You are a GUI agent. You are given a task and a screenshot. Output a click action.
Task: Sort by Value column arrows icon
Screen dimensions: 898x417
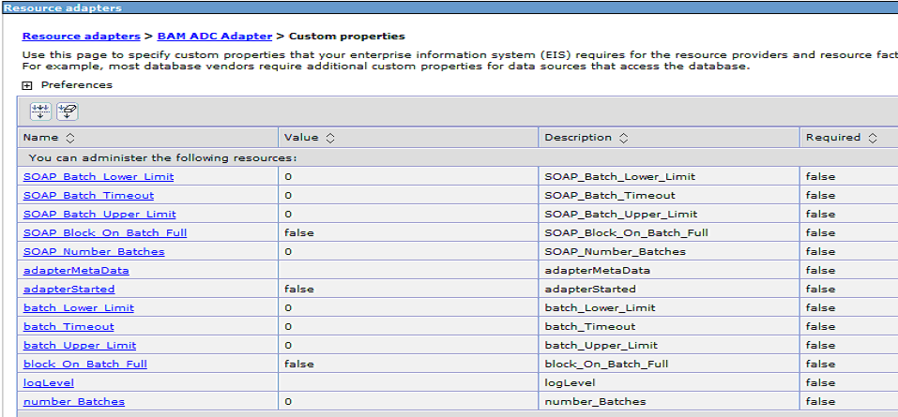(x=330, y=138)
